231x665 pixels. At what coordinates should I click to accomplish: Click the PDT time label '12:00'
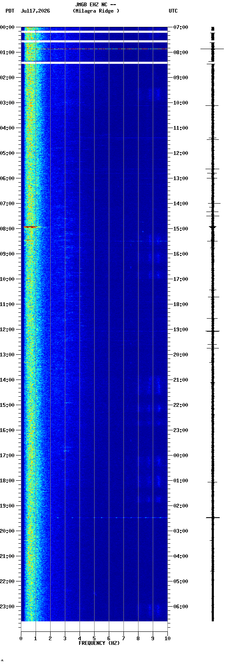click(x=7, y=330)
